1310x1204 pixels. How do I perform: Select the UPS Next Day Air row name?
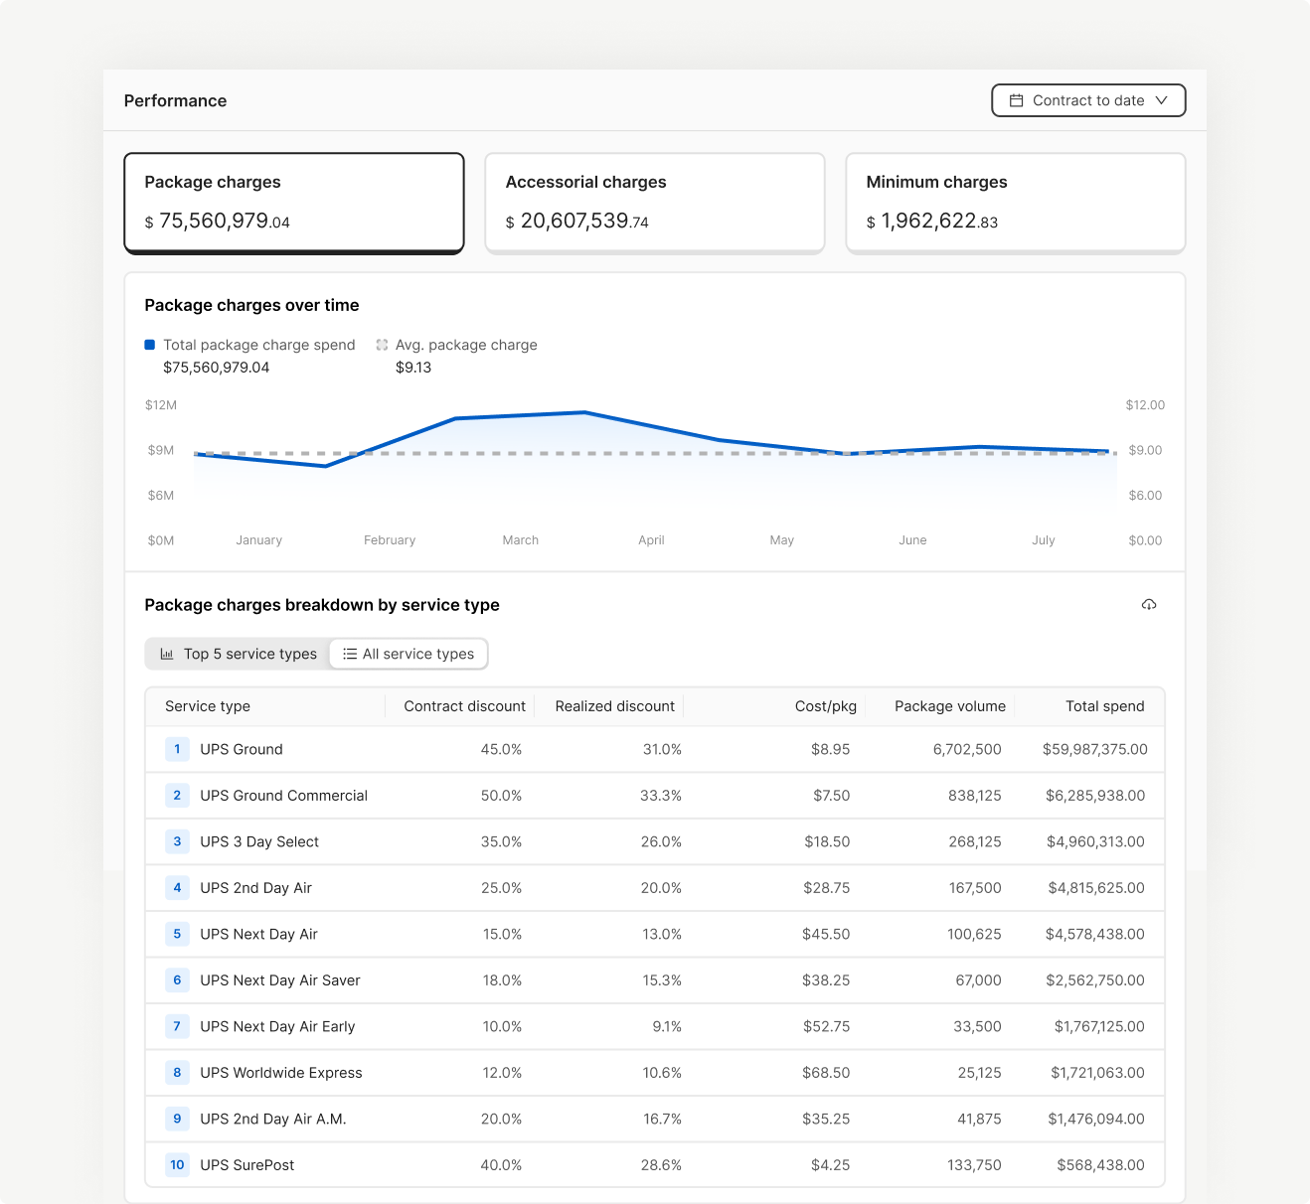click(258, 934)
